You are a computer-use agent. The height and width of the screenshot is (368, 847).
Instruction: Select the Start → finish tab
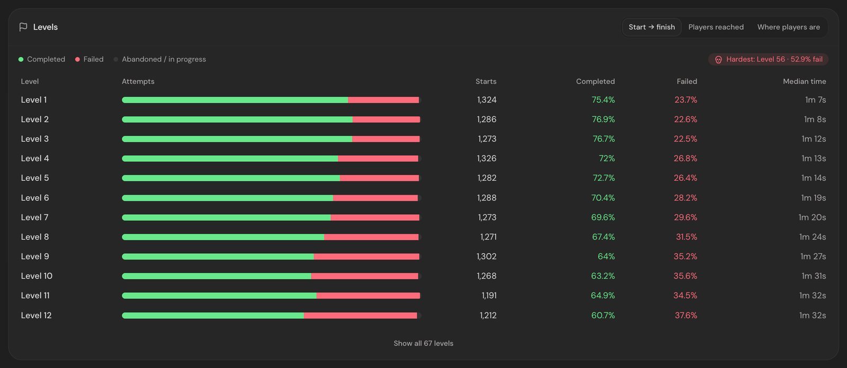(652, 27)
